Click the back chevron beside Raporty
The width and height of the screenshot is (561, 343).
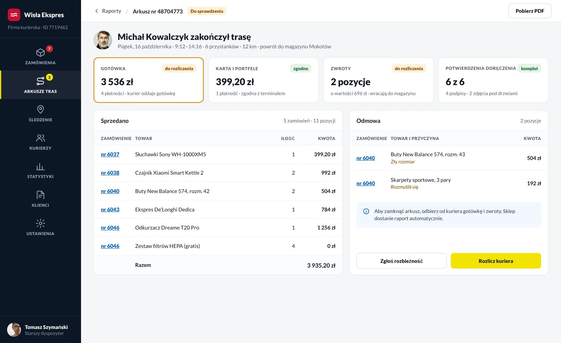[97, 11]
